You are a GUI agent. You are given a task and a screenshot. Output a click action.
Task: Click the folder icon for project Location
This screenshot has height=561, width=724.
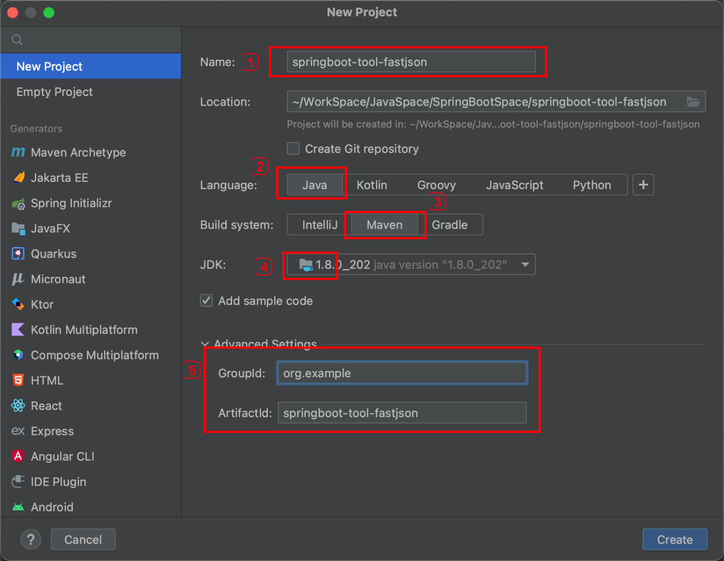click(x=694, y=102)
